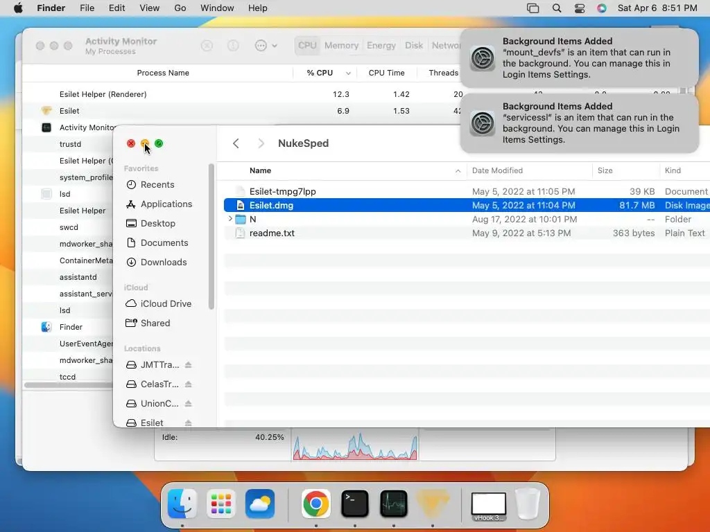The width and height of the screenshot is (710, 532).
Task: Open Activity Monitor from the Dock
Action: point(394,504)
